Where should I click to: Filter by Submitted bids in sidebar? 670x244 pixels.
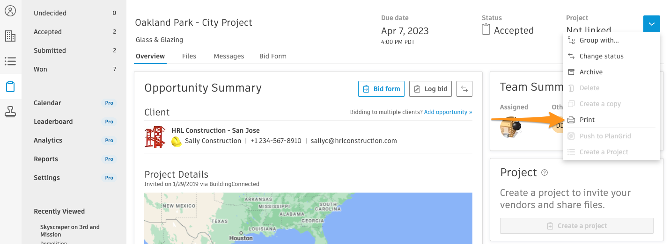[x=50, y=50]
